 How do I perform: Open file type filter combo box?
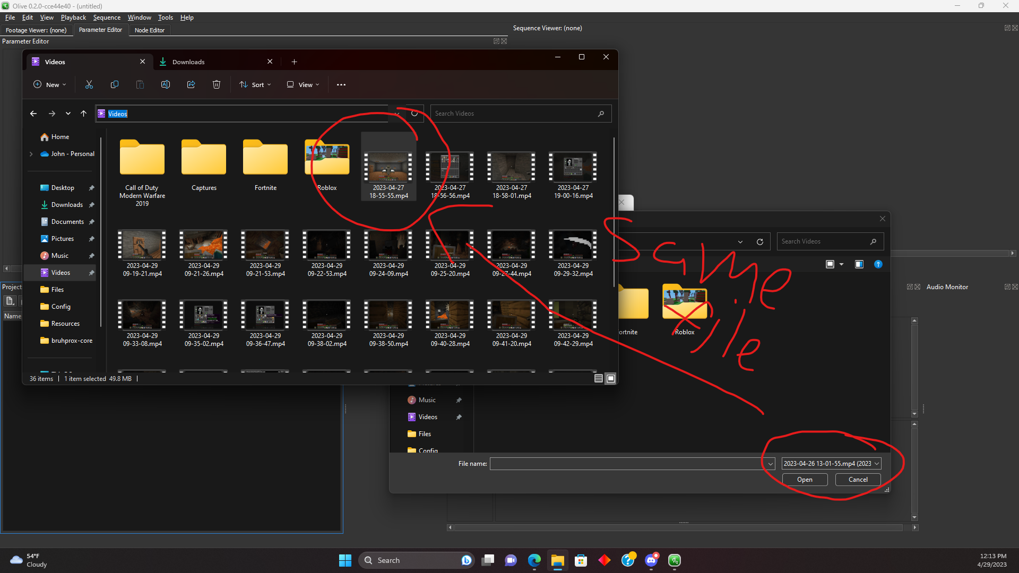point(831,464)
